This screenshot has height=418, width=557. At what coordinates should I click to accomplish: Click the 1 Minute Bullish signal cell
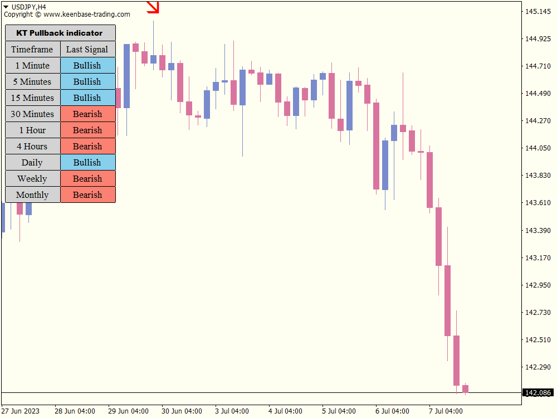(x=87, y=65)
